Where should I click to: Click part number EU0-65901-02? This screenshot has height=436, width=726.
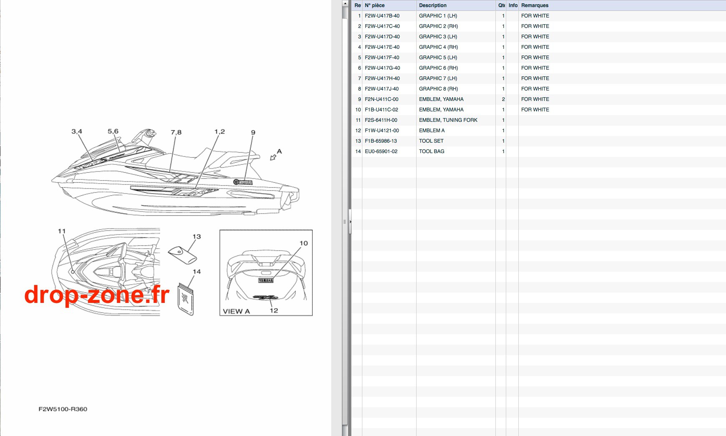coord(381,151)
